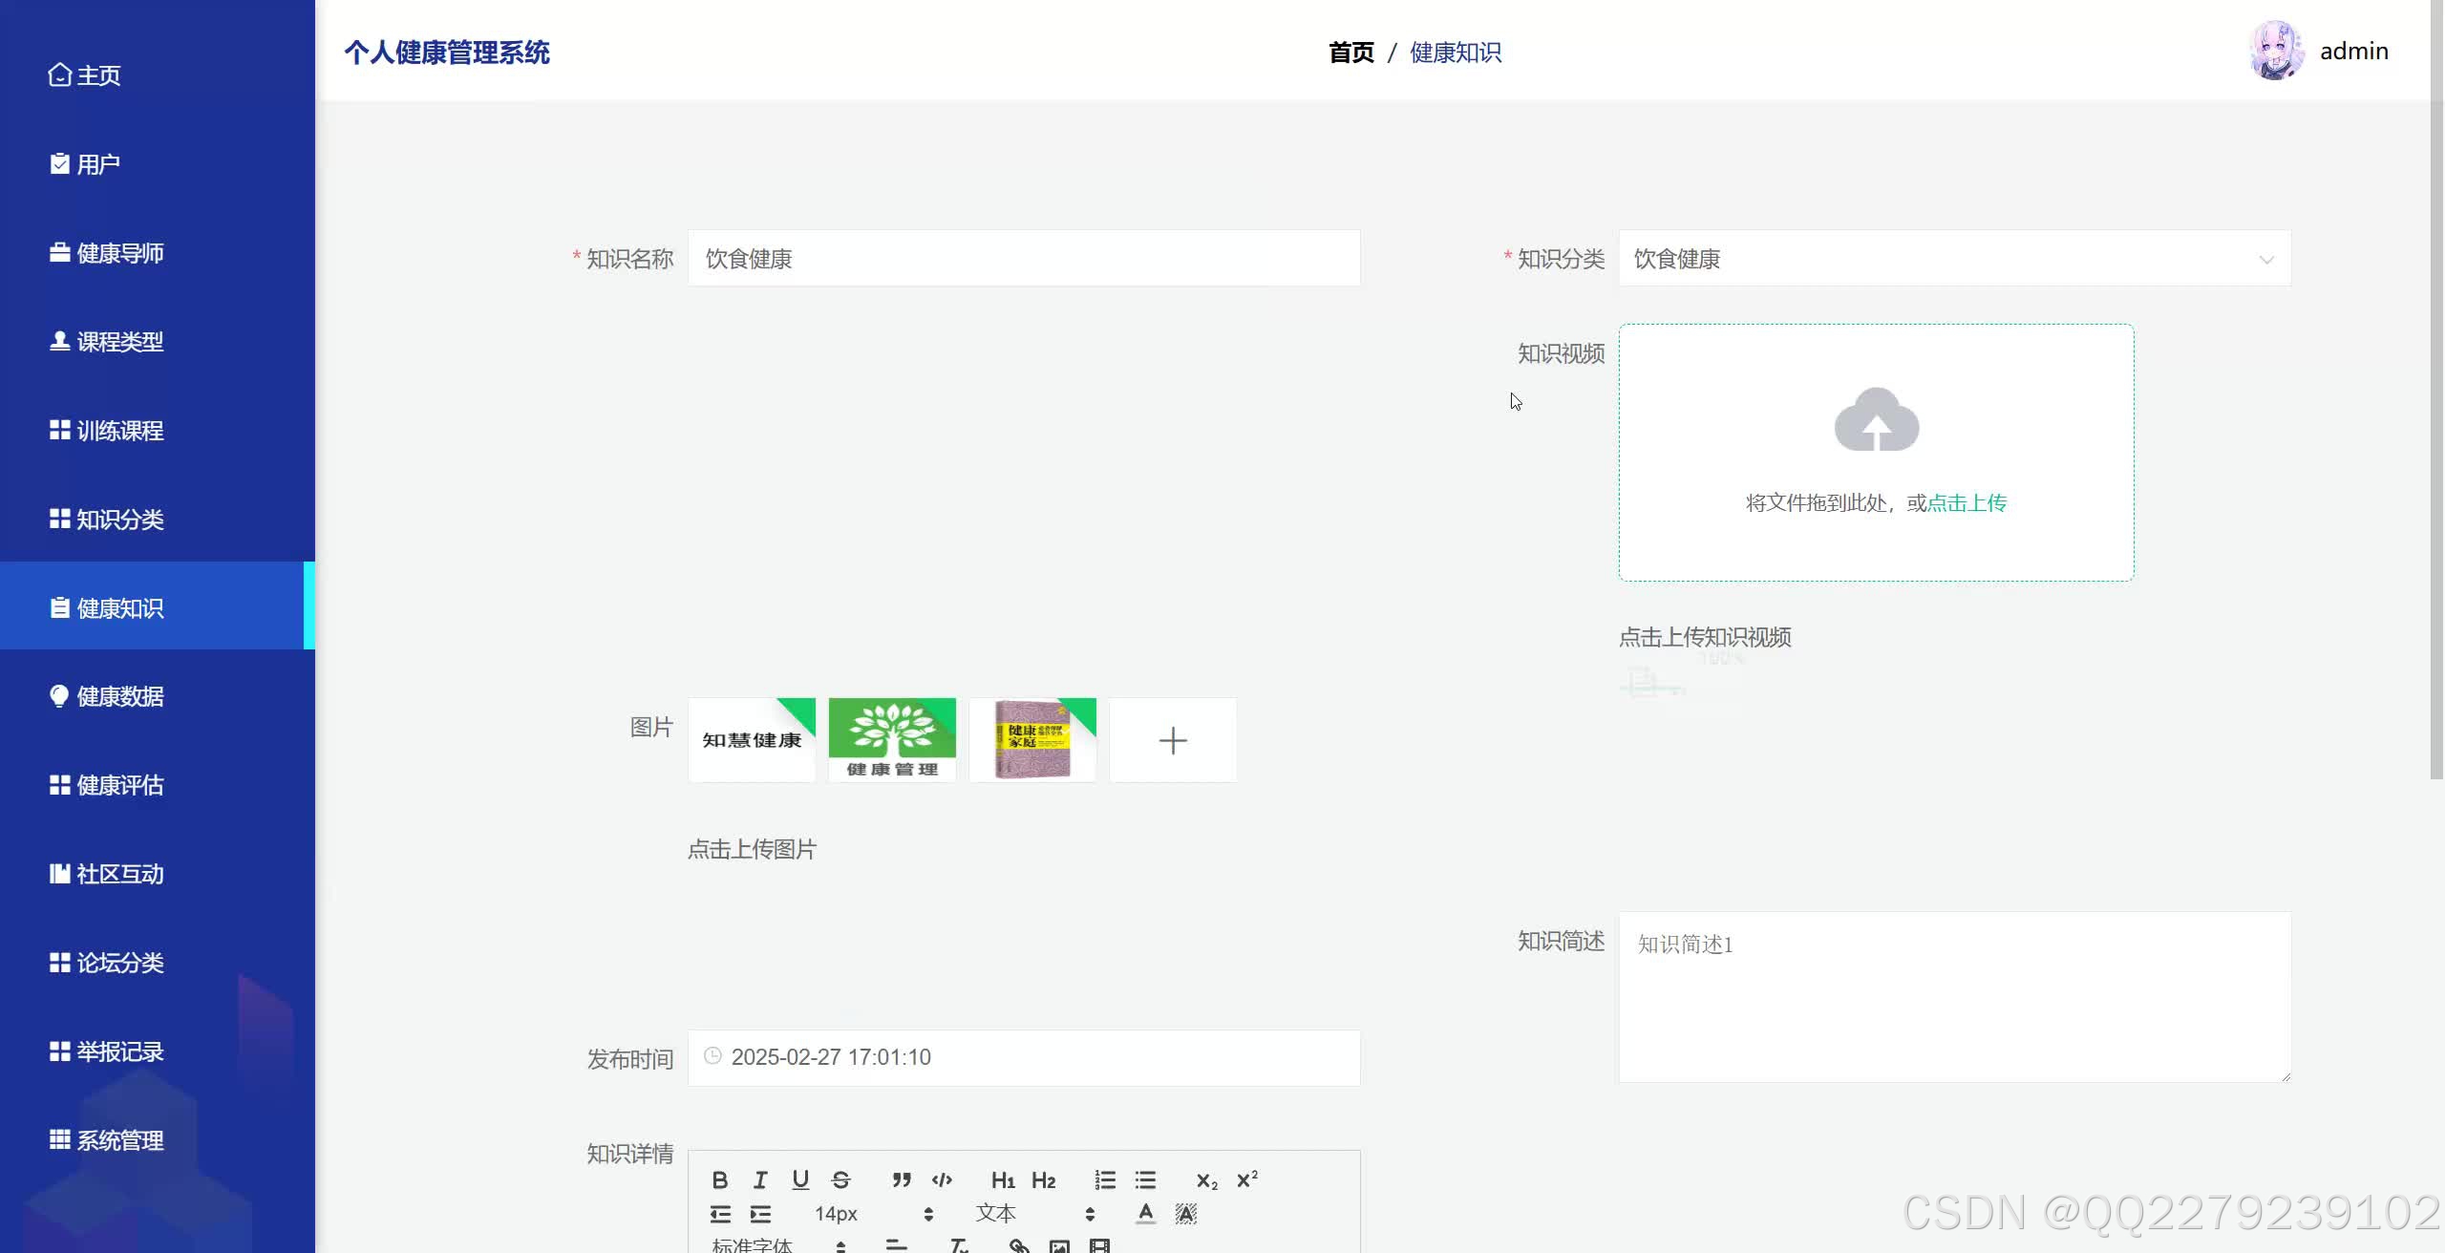Insert a code block using the editor icon
The height and width of the screenshot is (1253, 2445).
[x=942, y=1180]
